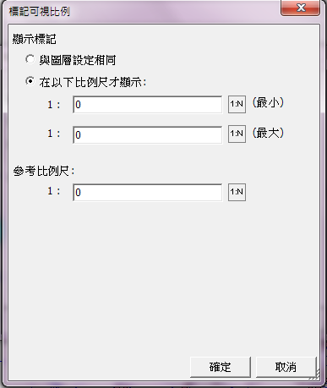Click the 1:N button beside (最大)

237,134
